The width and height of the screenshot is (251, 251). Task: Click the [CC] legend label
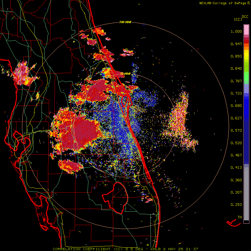[238, 19]
